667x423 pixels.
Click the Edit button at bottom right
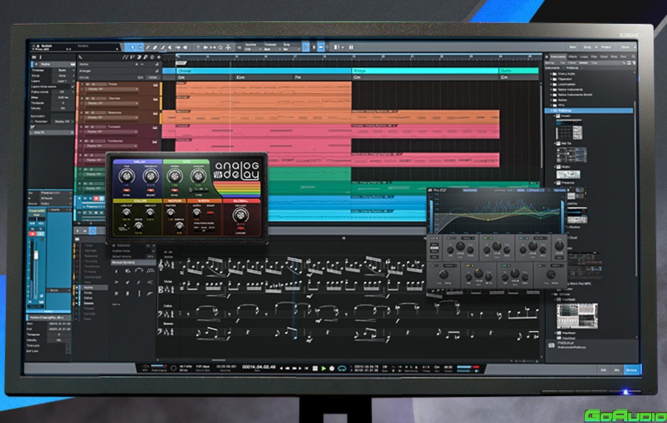point(603,370)
